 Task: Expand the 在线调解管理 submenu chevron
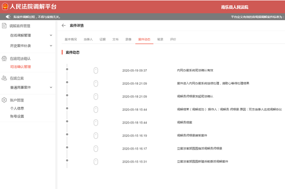point(51,36)
